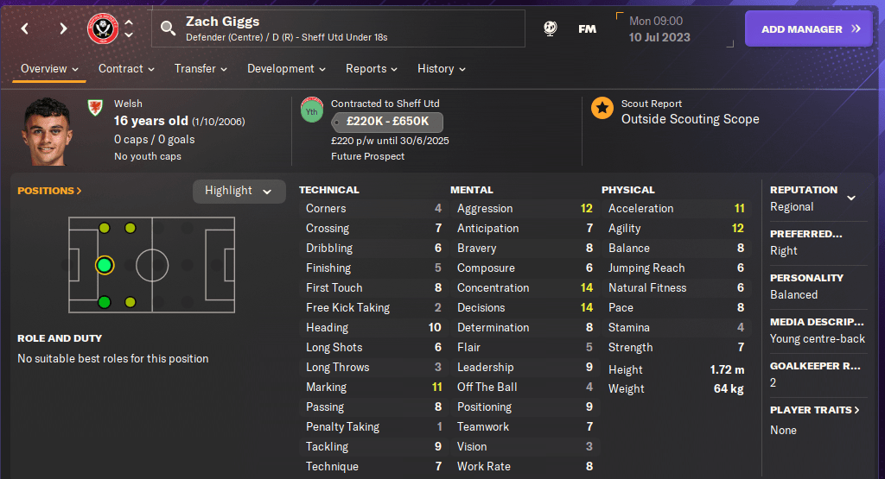This screenshot has height=479, width=885.
Task: Open the Player Traits link
Action: coord(815,410)
